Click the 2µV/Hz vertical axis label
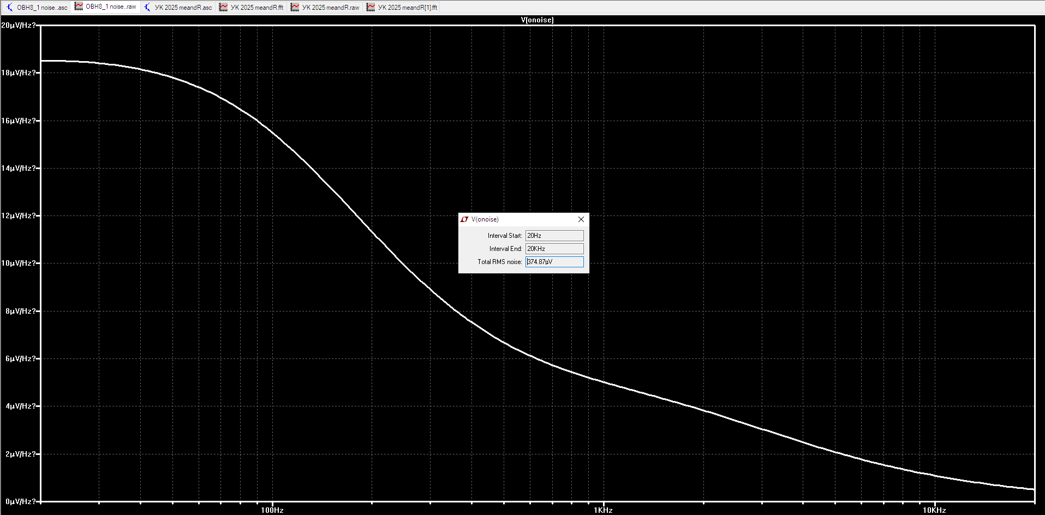The image size is (1045, 515). click(21, 454)
